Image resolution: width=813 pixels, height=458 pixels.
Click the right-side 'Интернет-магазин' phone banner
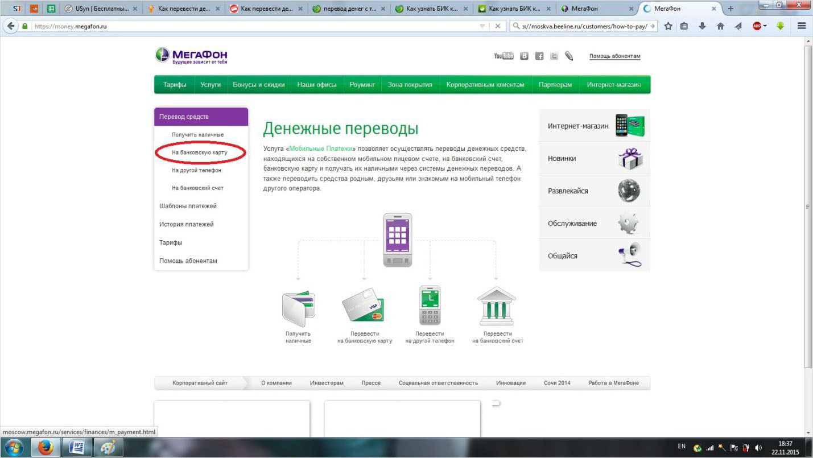(595, 126)
